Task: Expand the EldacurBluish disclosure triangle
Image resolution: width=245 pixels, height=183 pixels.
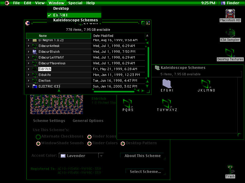Action: click(28, 52)
